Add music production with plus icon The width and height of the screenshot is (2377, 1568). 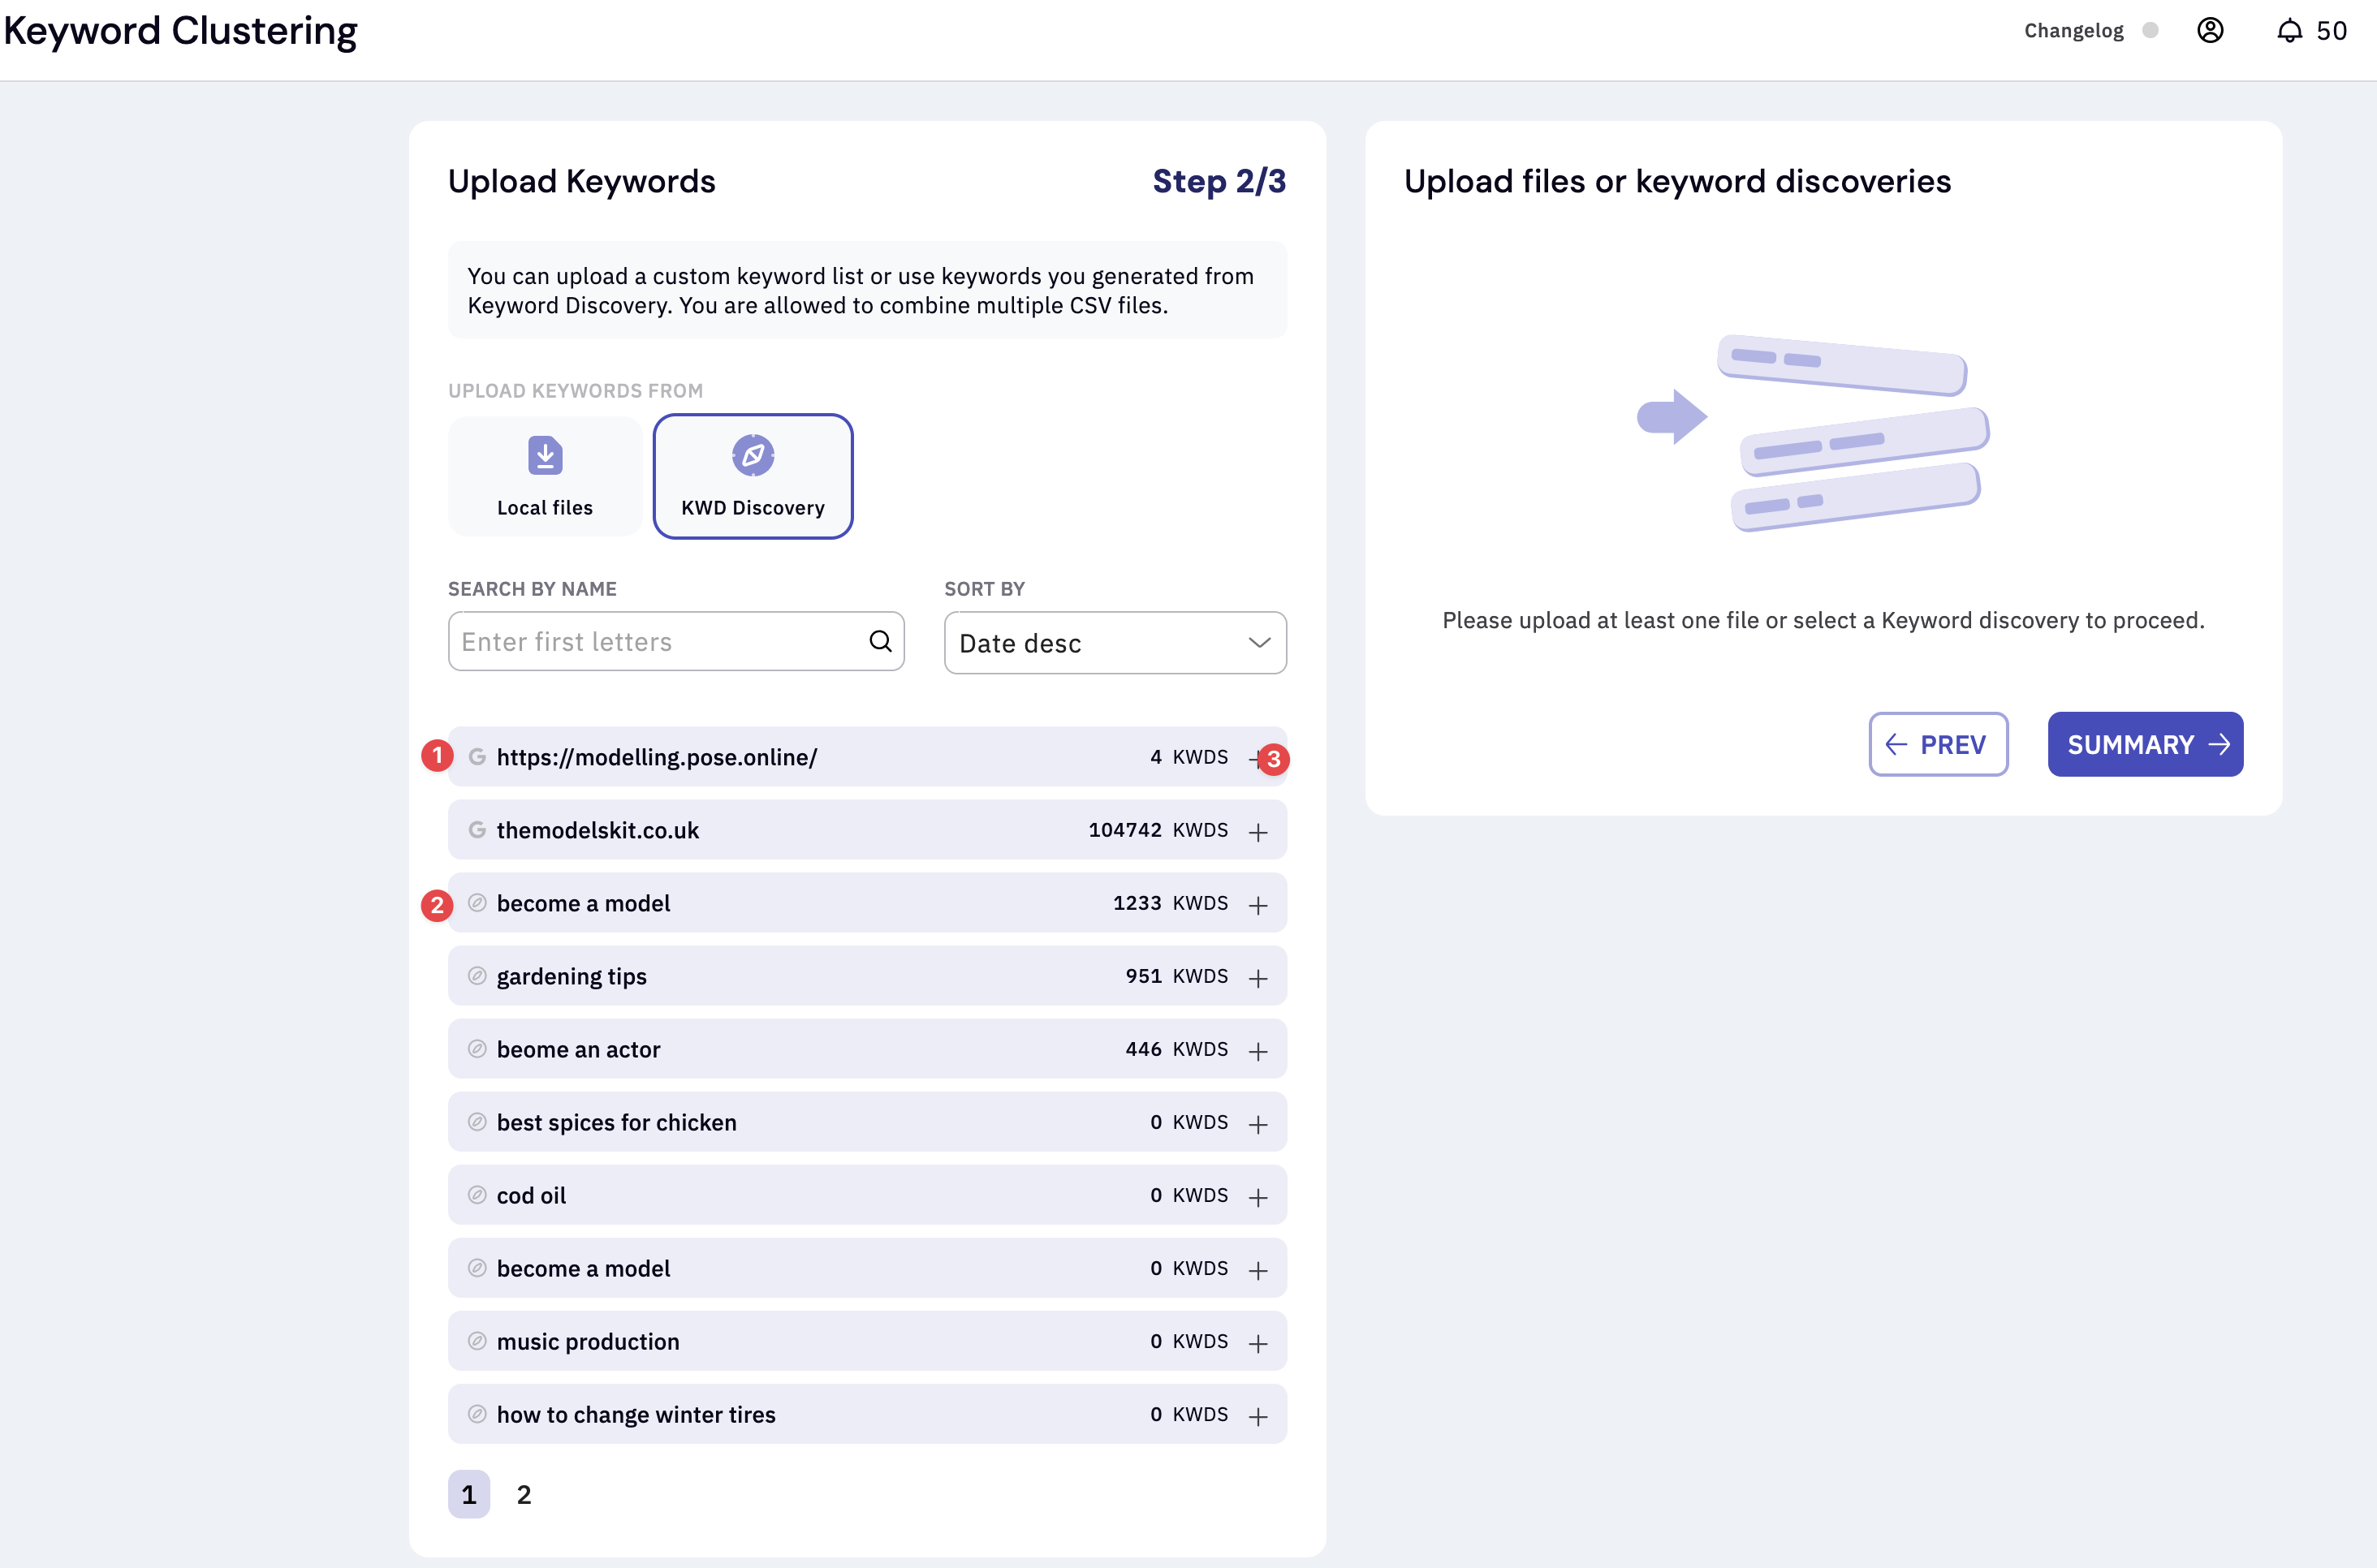click(x=1258, y=1342)
